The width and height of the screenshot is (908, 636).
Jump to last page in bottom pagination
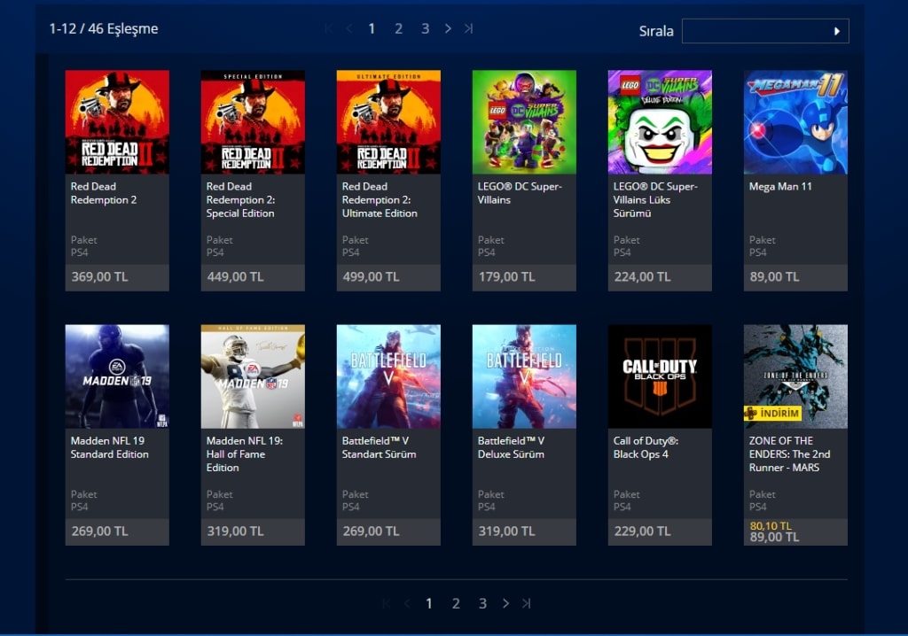526,603
